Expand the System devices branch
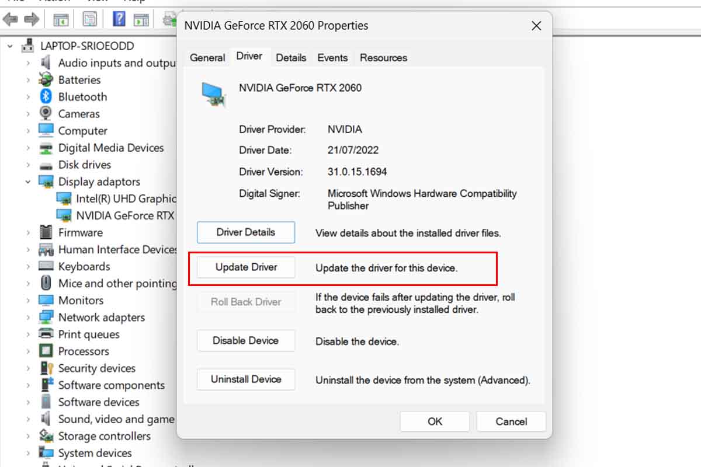 (27, 453)
